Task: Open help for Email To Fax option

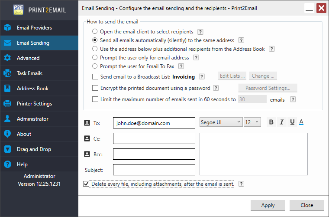Action: (x=181, y=66)
